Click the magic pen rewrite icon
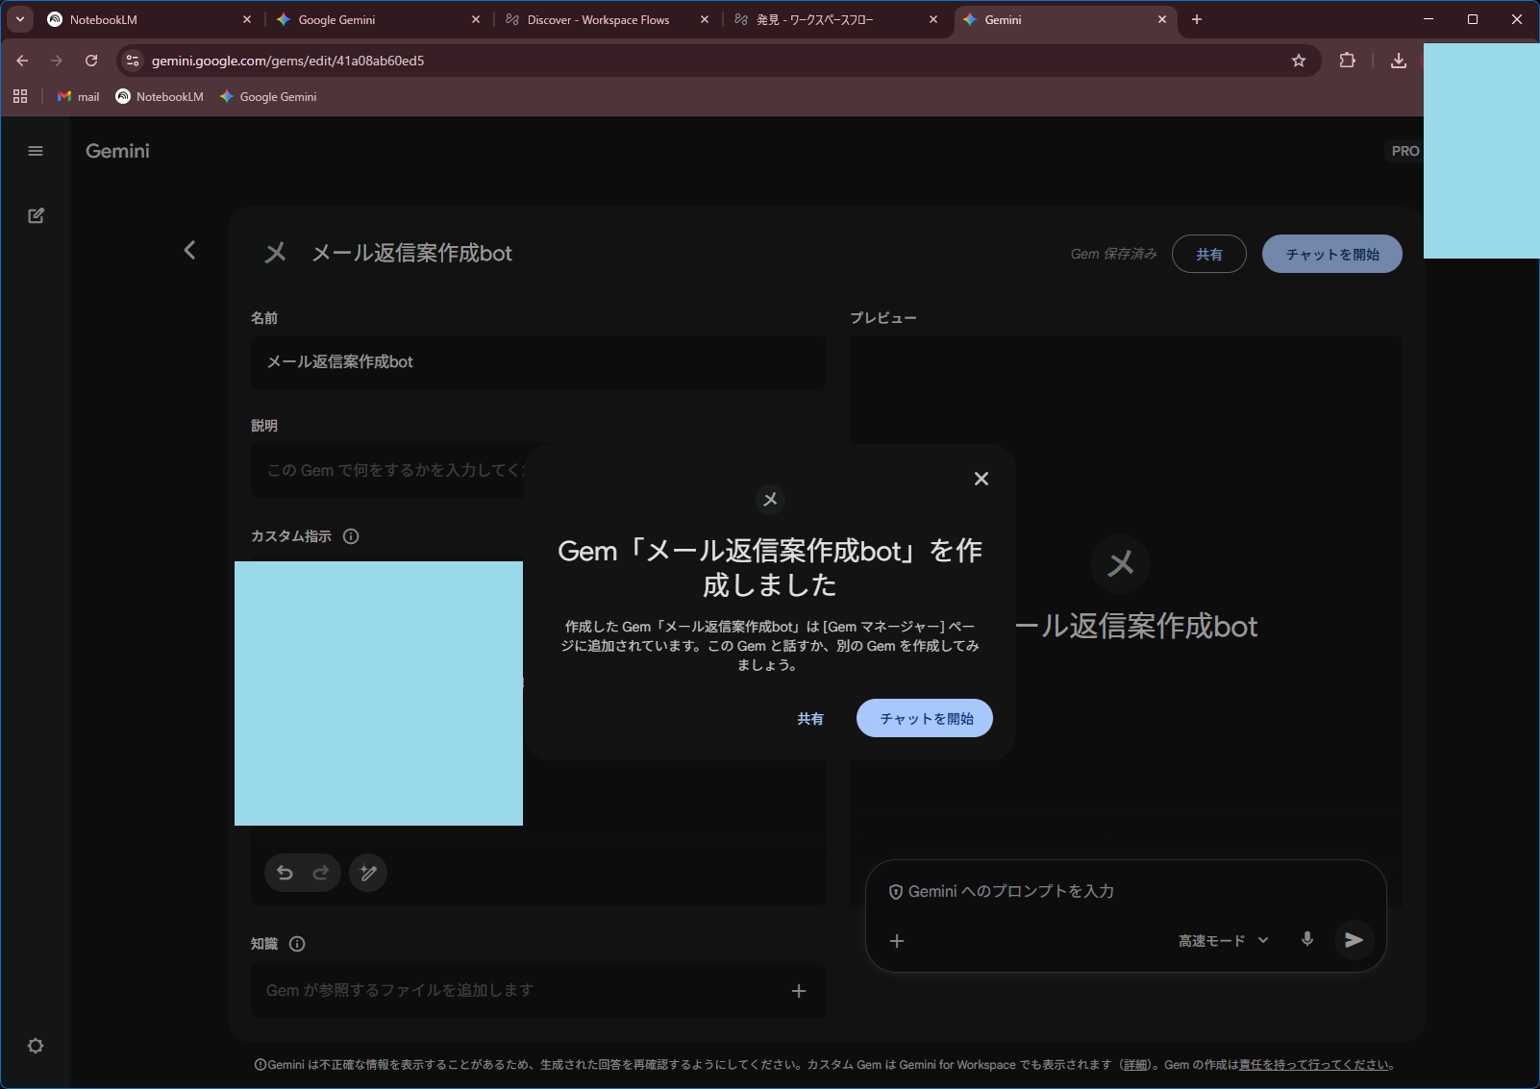Viewport: 1540px width, 1089px height. pos(368,873)
